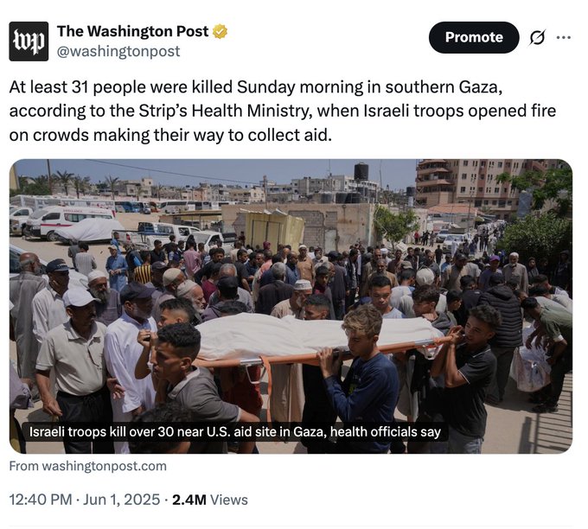Open The Washington Post profile name
Screen dimensions: 588x529
point(132,32)
